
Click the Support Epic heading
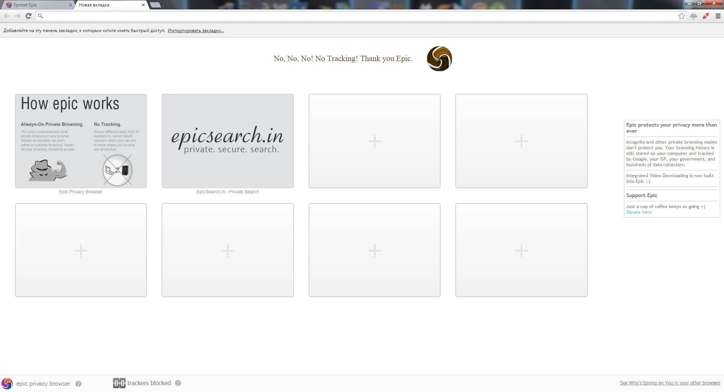pos(642,195)
